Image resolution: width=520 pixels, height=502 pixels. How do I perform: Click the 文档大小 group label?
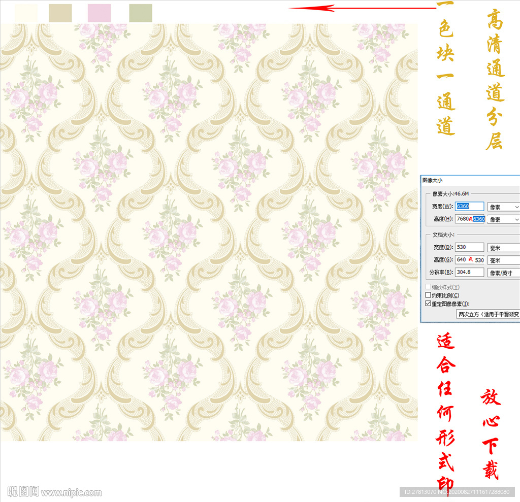[443, 235]
